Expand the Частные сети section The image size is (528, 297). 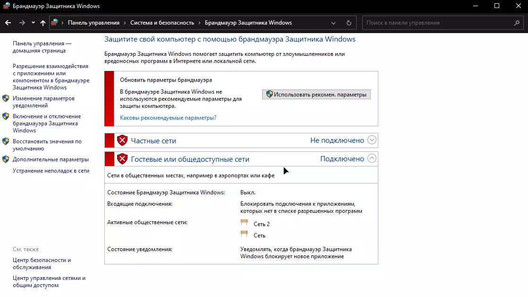coord(372,140)
